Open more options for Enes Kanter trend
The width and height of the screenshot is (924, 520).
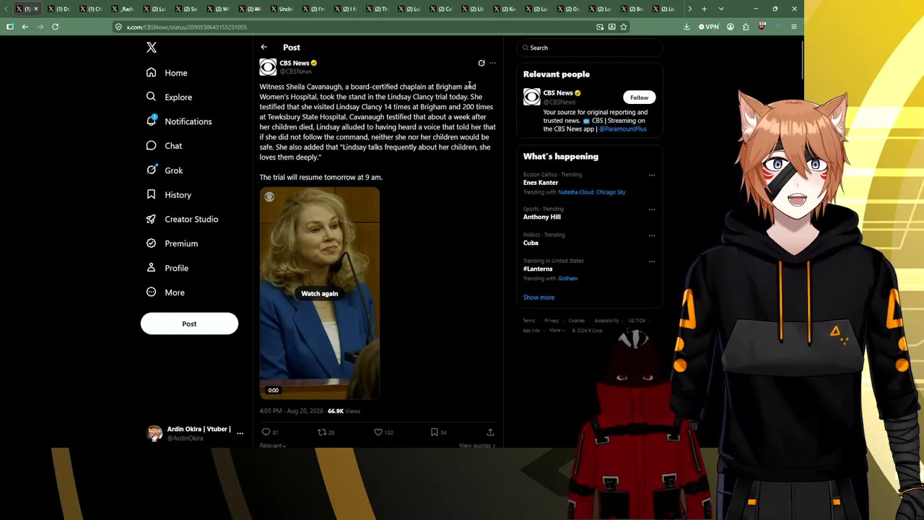652,175
